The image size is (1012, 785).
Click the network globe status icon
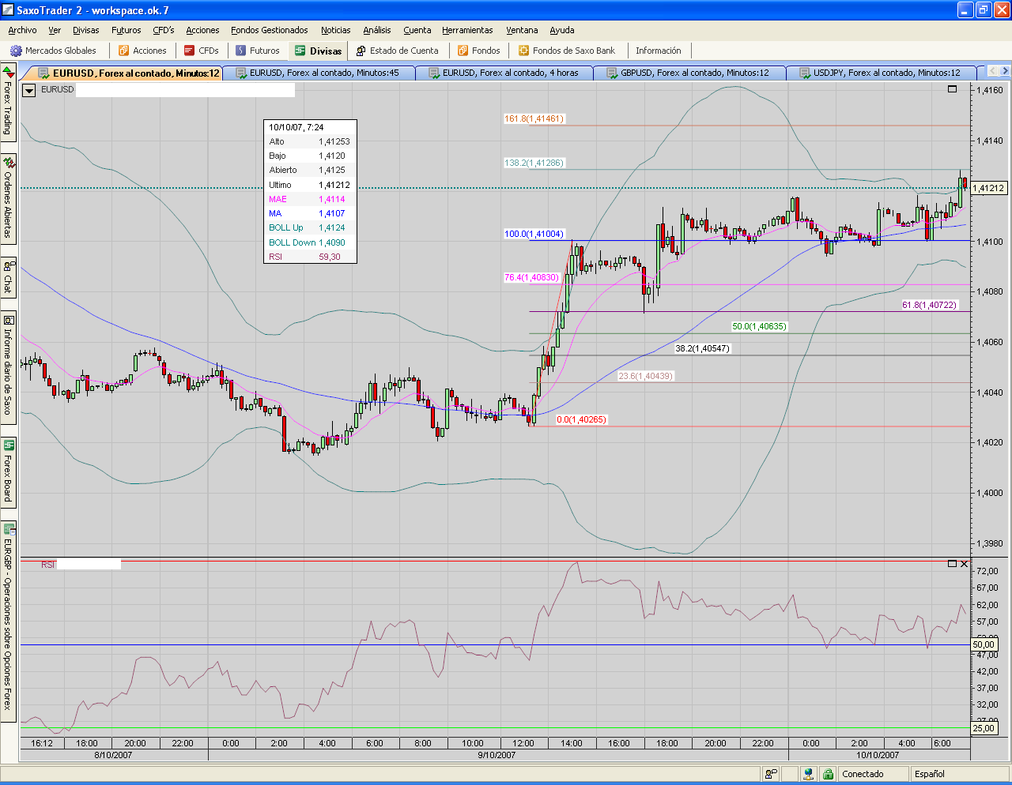[808, 774]
